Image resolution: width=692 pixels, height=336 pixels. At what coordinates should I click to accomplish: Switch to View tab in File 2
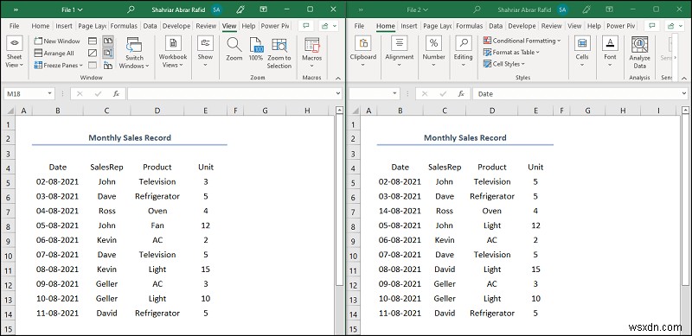point(574,26)
